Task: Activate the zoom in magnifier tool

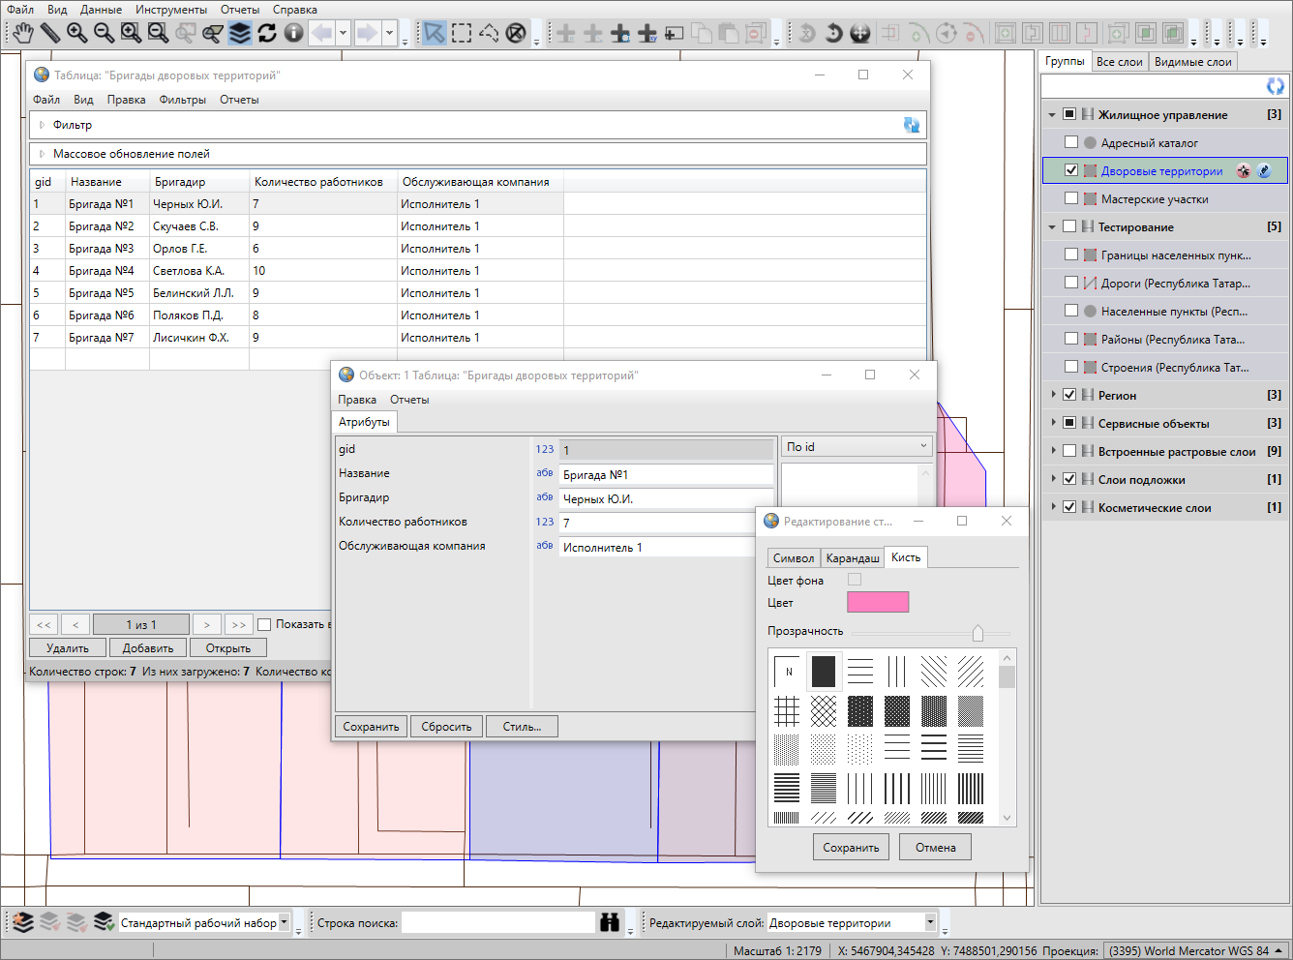Action: pyautogui.click(x=76, y=34)
